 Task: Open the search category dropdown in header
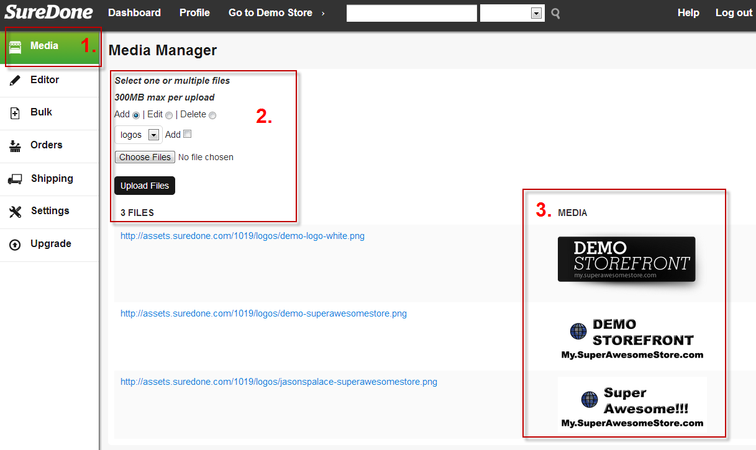(512, 13)
